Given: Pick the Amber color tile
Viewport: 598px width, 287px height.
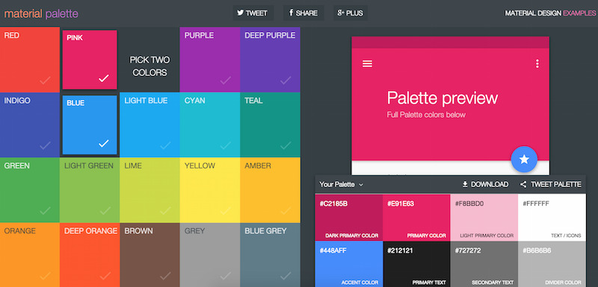Looking at the screenshot, I should pyautogui.click(x=270, y=189).
